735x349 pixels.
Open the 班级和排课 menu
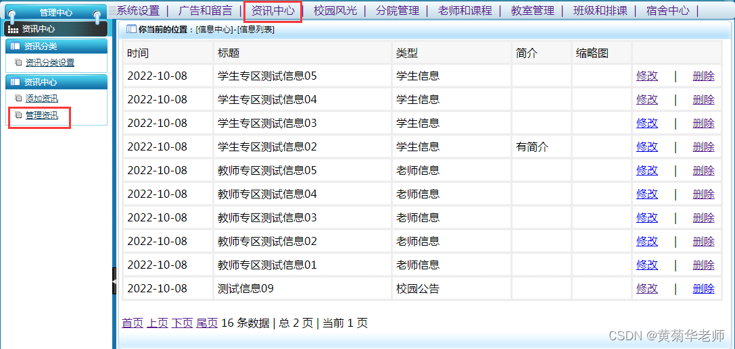[600, 10]
